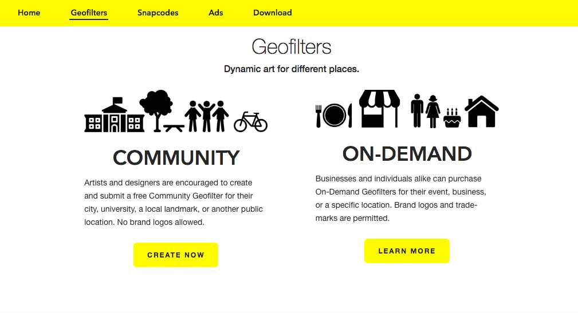578x313 pixels.
Task: Click the LEARN MORE button
Action: [x=407, y=251]
